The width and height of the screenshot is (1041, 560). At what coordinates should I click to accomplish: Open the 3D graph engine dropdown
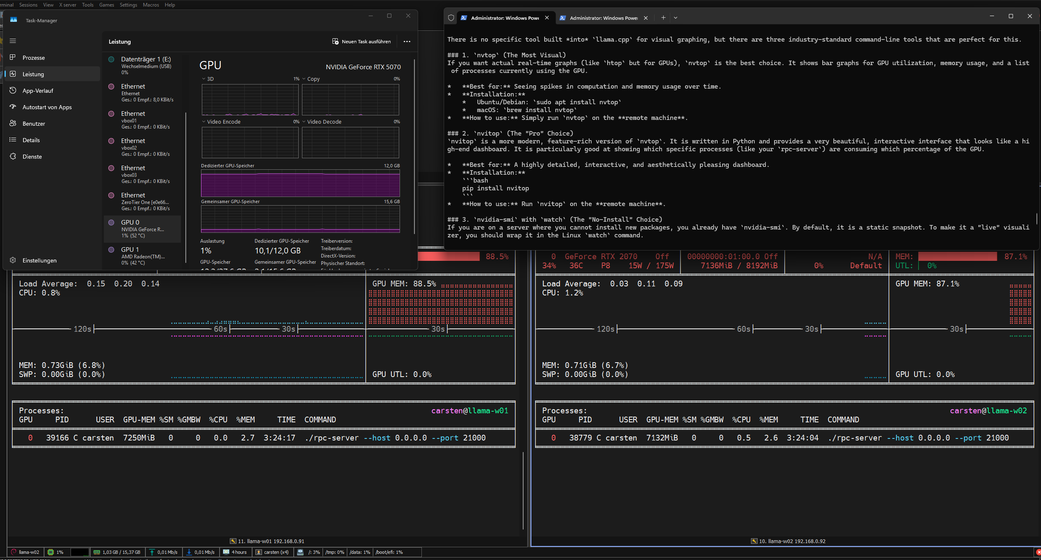[208, 79]
